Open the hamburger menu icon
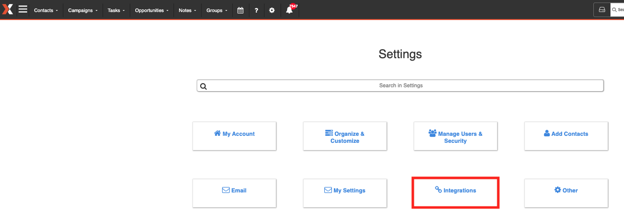Viewport: 624px width, 222px height. coord(23,10)
